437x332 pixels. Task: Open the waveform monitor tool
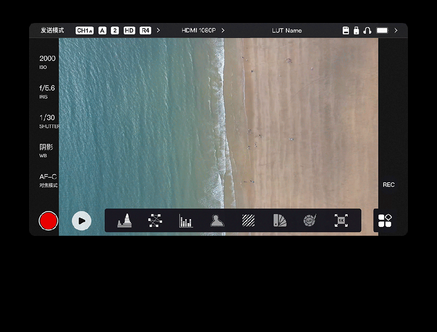pos(124,220)
